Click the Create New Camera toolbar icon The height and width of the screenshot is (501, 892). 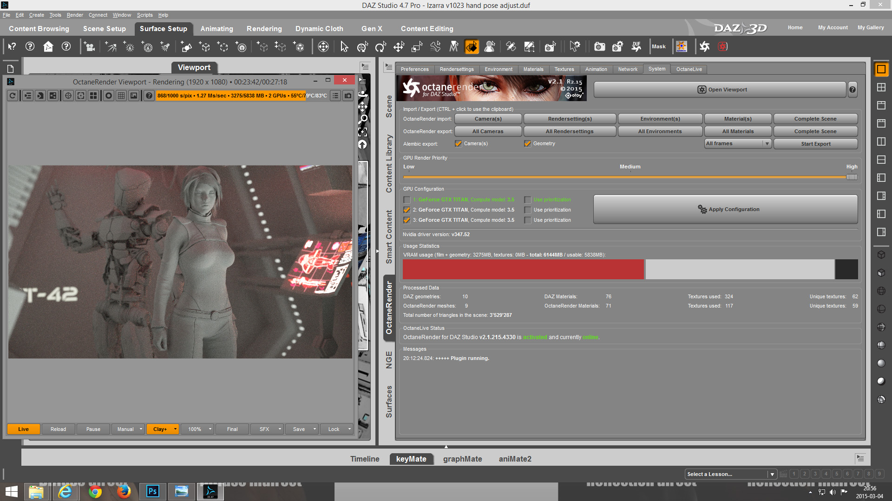tap(89, 46)
